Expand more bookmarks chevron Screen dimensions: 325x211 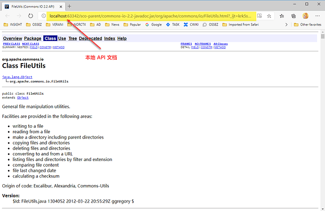[286, 24]
